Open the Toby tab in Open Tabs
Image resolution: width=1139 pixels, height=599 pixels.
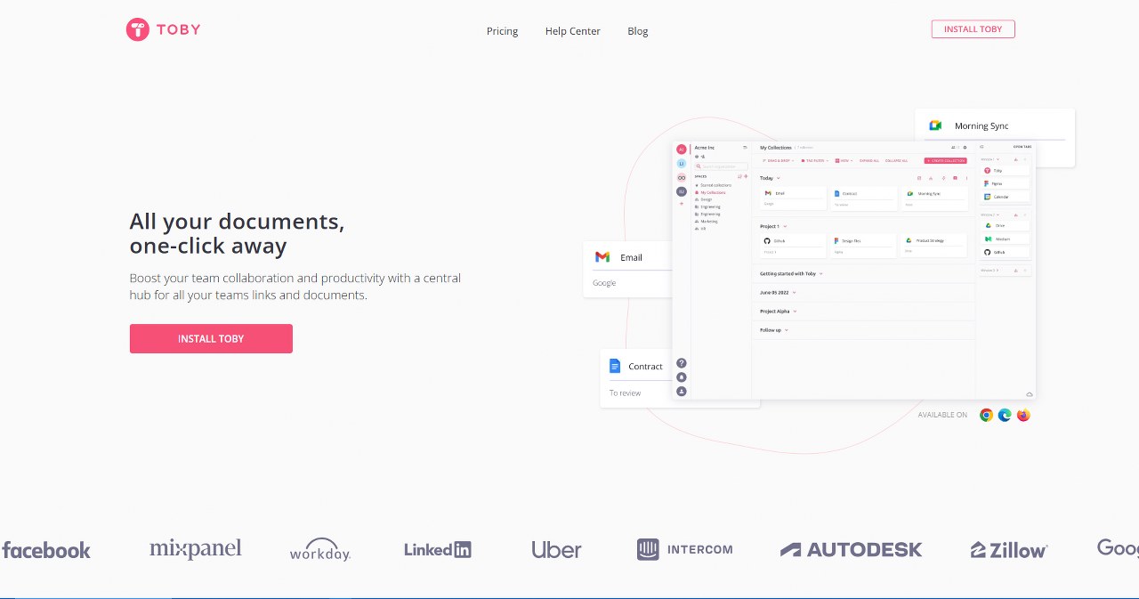pos(1006,170)
